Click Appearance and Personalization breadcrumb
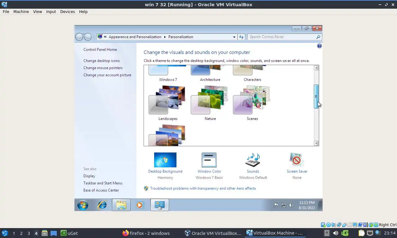This screenshot has height=238, width=397. coord(135,37)
